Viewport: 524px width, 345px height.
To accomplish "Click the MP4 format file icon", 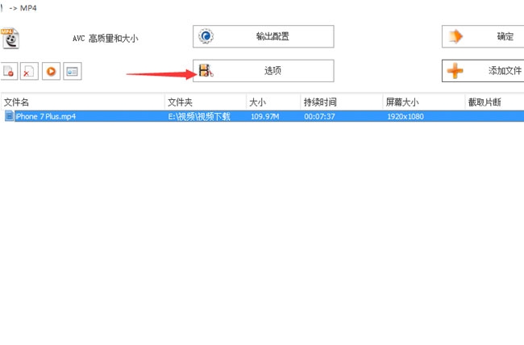I will 10,39.
